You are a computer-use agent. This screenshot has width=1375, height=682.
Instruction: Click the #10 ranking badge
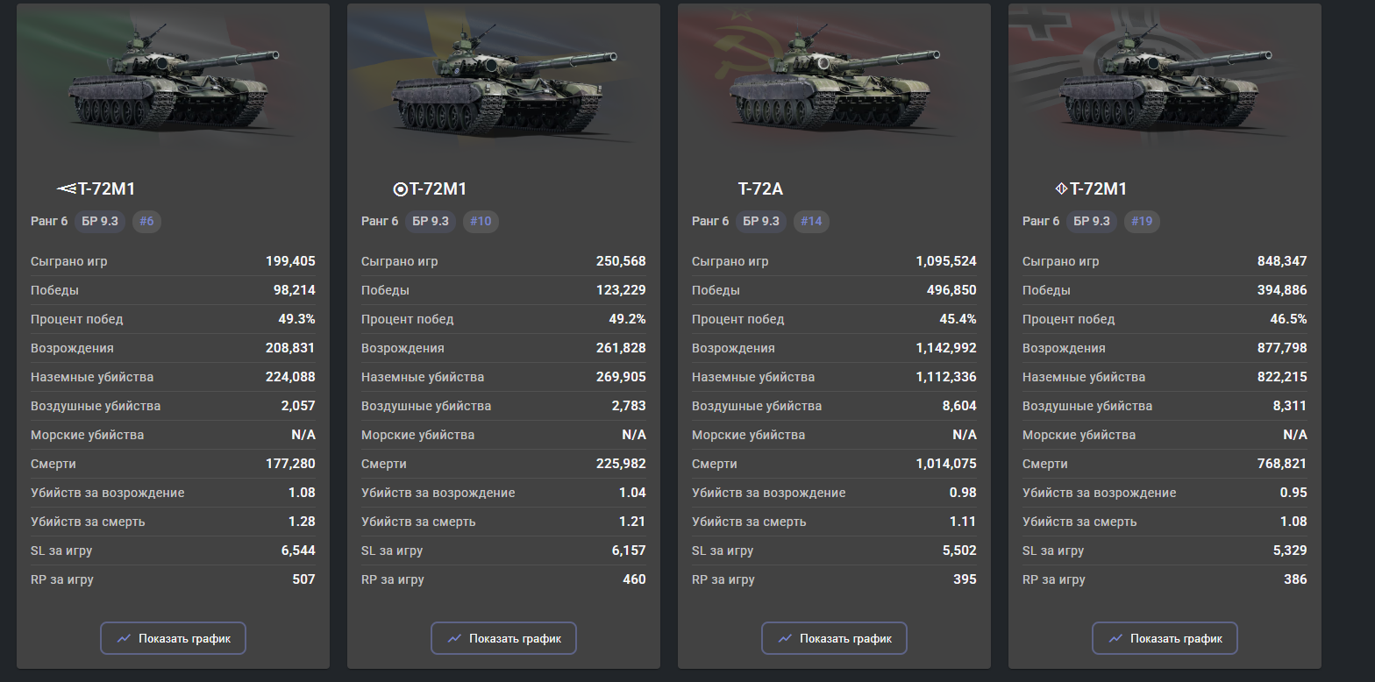[x=481, y=221]
